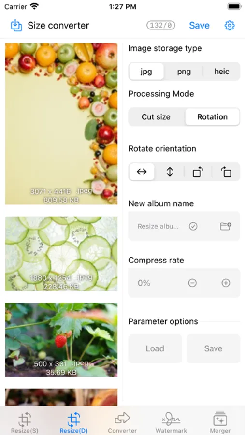This screenshot has width=245, height=435.
Task: Select jpg image storage type
Action: coord(146,72)
